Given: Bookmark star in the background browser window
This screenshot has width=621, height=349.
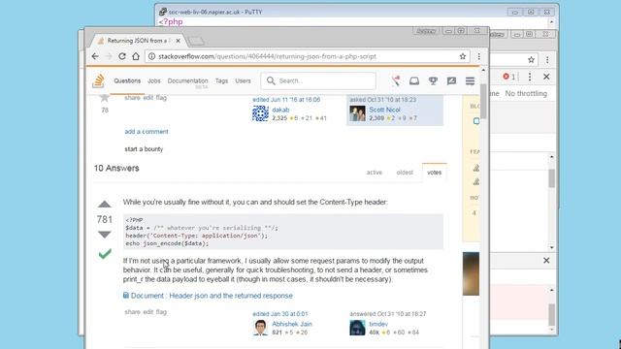Looking at the screenshot, I should click(x=531, y=60).
